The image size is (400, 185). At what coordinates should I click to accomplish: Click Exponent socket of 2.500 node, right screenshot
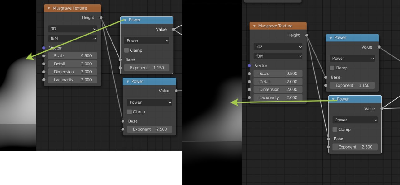point(328,147)
